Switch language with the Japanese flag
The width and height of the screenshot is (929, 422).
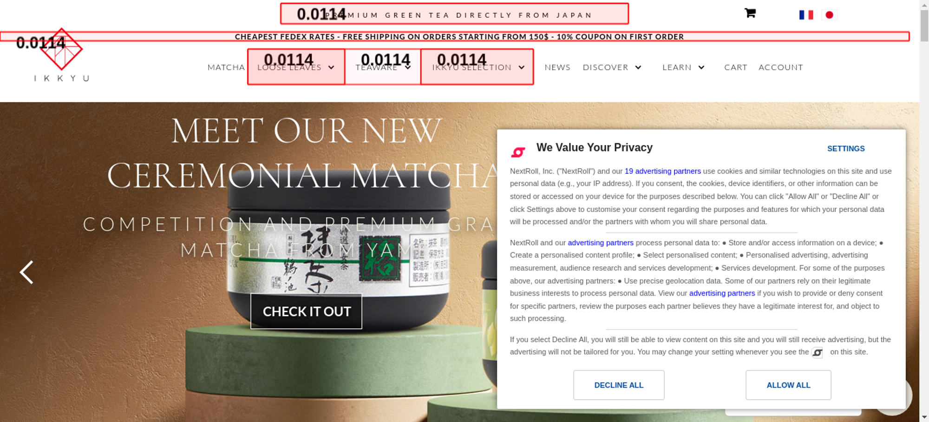point(829,15)
